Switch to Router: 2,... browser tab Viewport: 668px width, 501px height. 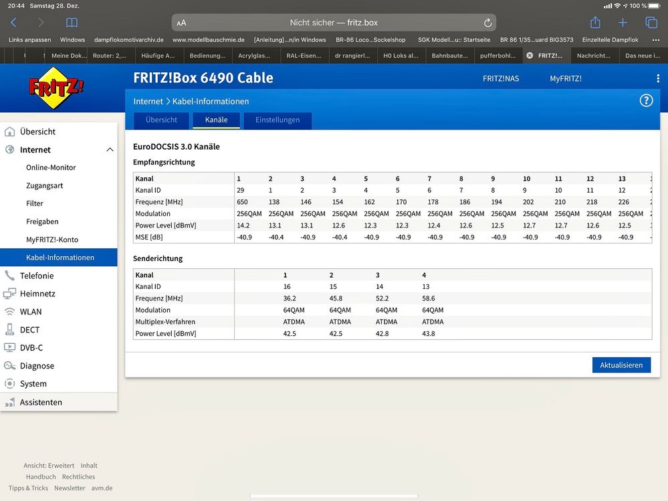point(110,56)
